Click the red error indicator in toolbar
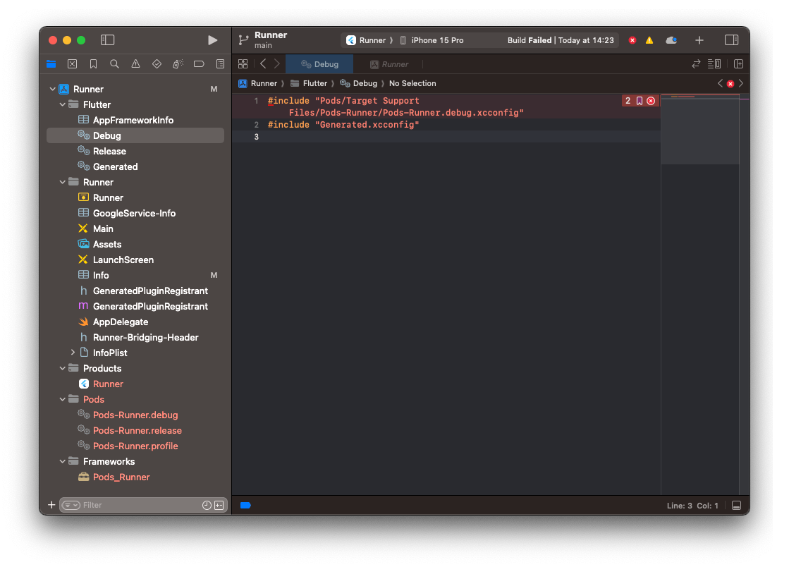Image resolution: width=789 pixels, height=567 pixels. click(x=632, y=40)
